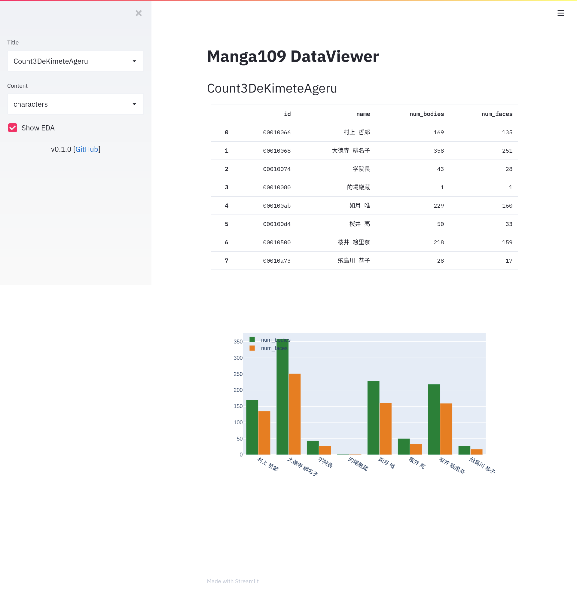
Task: Click the name column header
Action: click(363, 114)
